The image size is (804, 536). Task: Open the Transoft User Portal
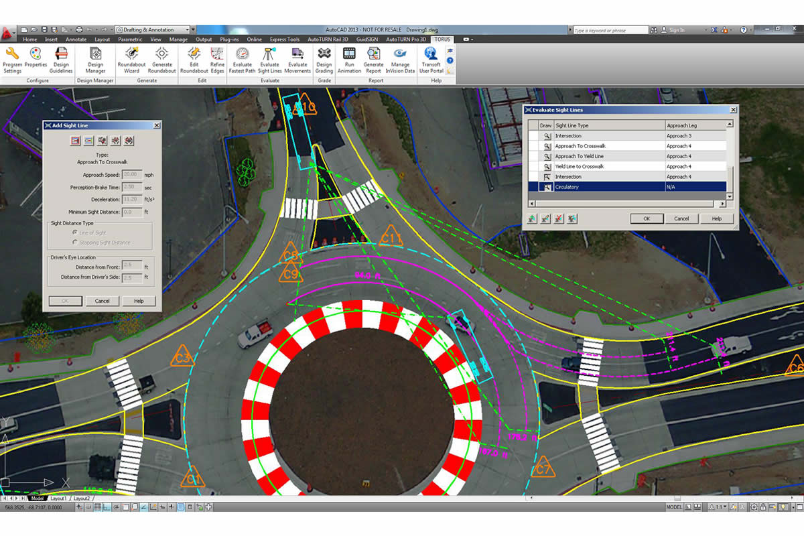pyautogui.click(x=431, y=60)
